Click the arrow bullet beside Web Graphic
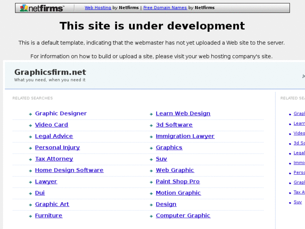The width and height of the screenshot is (305, 229). (x=151, y=171)
